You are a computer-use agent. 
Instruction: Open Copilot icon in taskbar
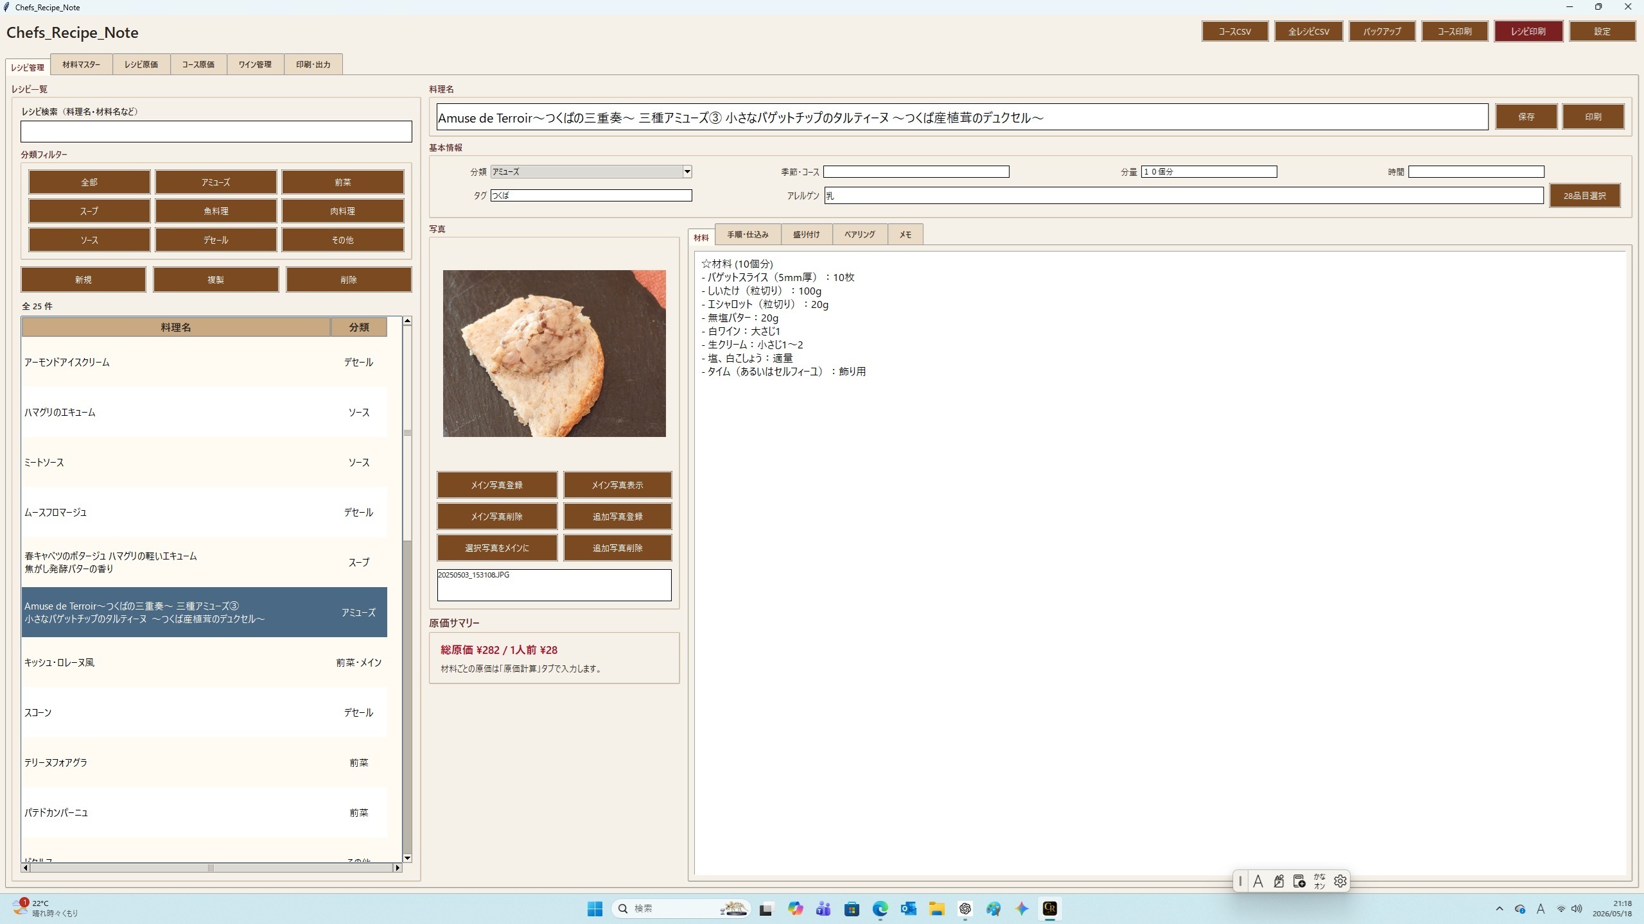tap(795, 909)
